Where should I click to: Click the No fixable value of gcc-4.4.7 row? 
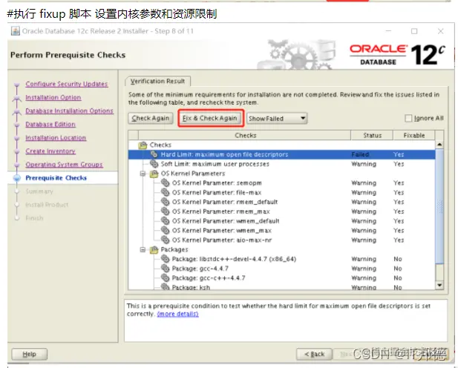(x=398, y=269)
